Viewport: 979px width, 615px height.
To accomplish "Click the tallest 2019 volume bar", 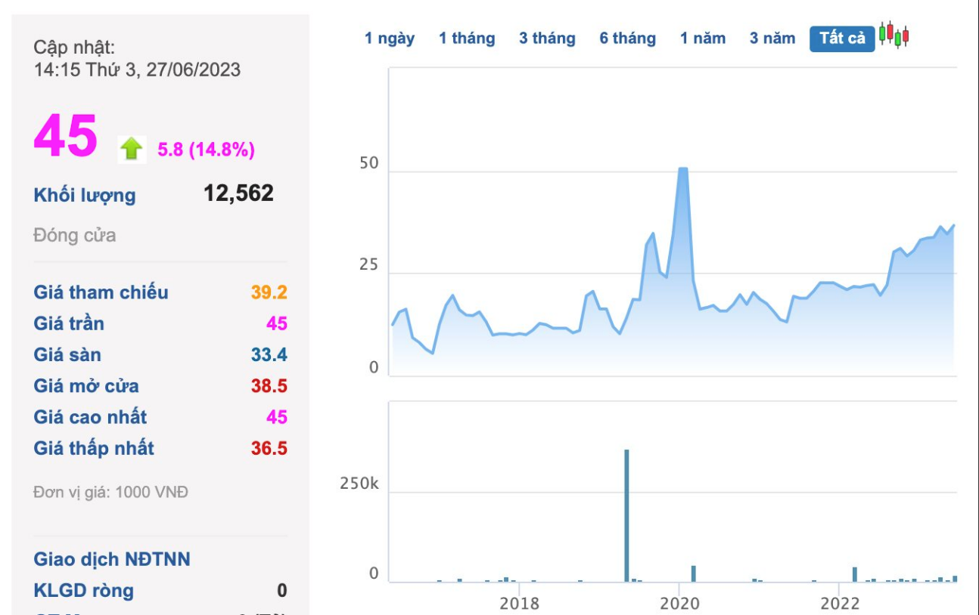I will pyautogui.click(x=626, y=515).
